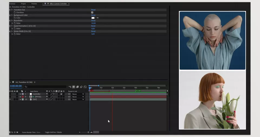The image size is (260, 137).
Task: Reset the Stroke Width effect
Action: click(93, 31)
